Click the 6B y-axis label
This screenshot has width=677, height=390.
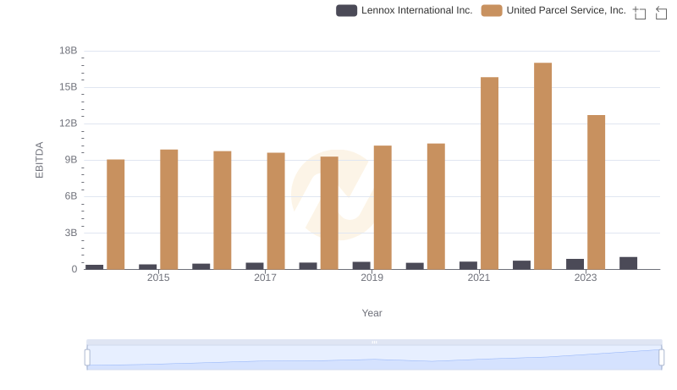click(x=71, y=196)
